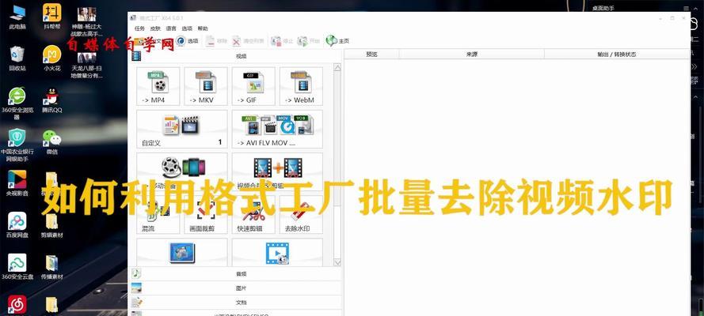Click the 来源 column header
The image size is (704, 316).
471,55
